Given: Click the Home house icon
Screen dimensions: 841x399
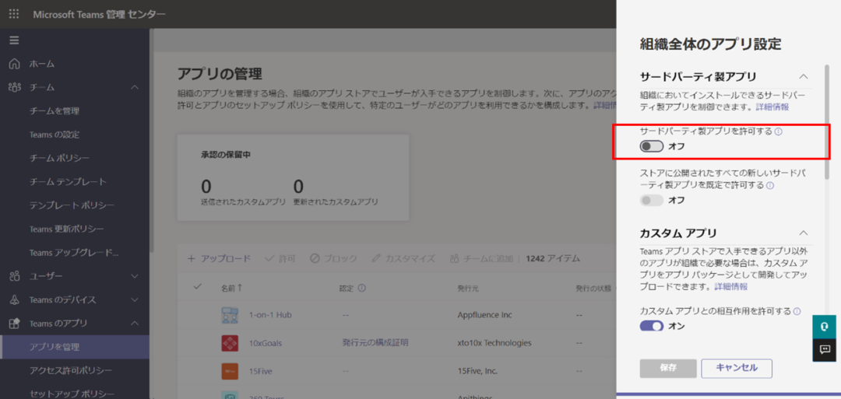Looking at the screenshot, I should click(15, 64).
